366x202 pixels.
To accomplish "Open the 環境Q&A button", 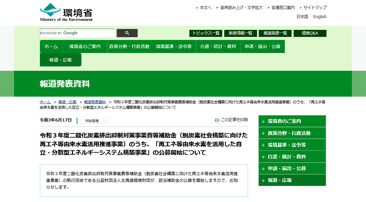I will point(310,33).
